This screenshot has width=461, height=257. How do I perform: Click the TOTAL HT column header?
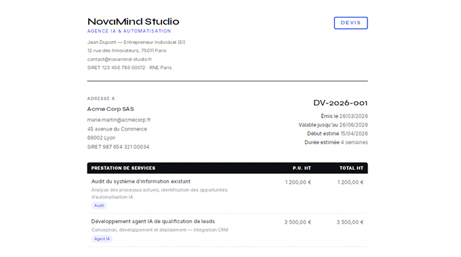351,168
